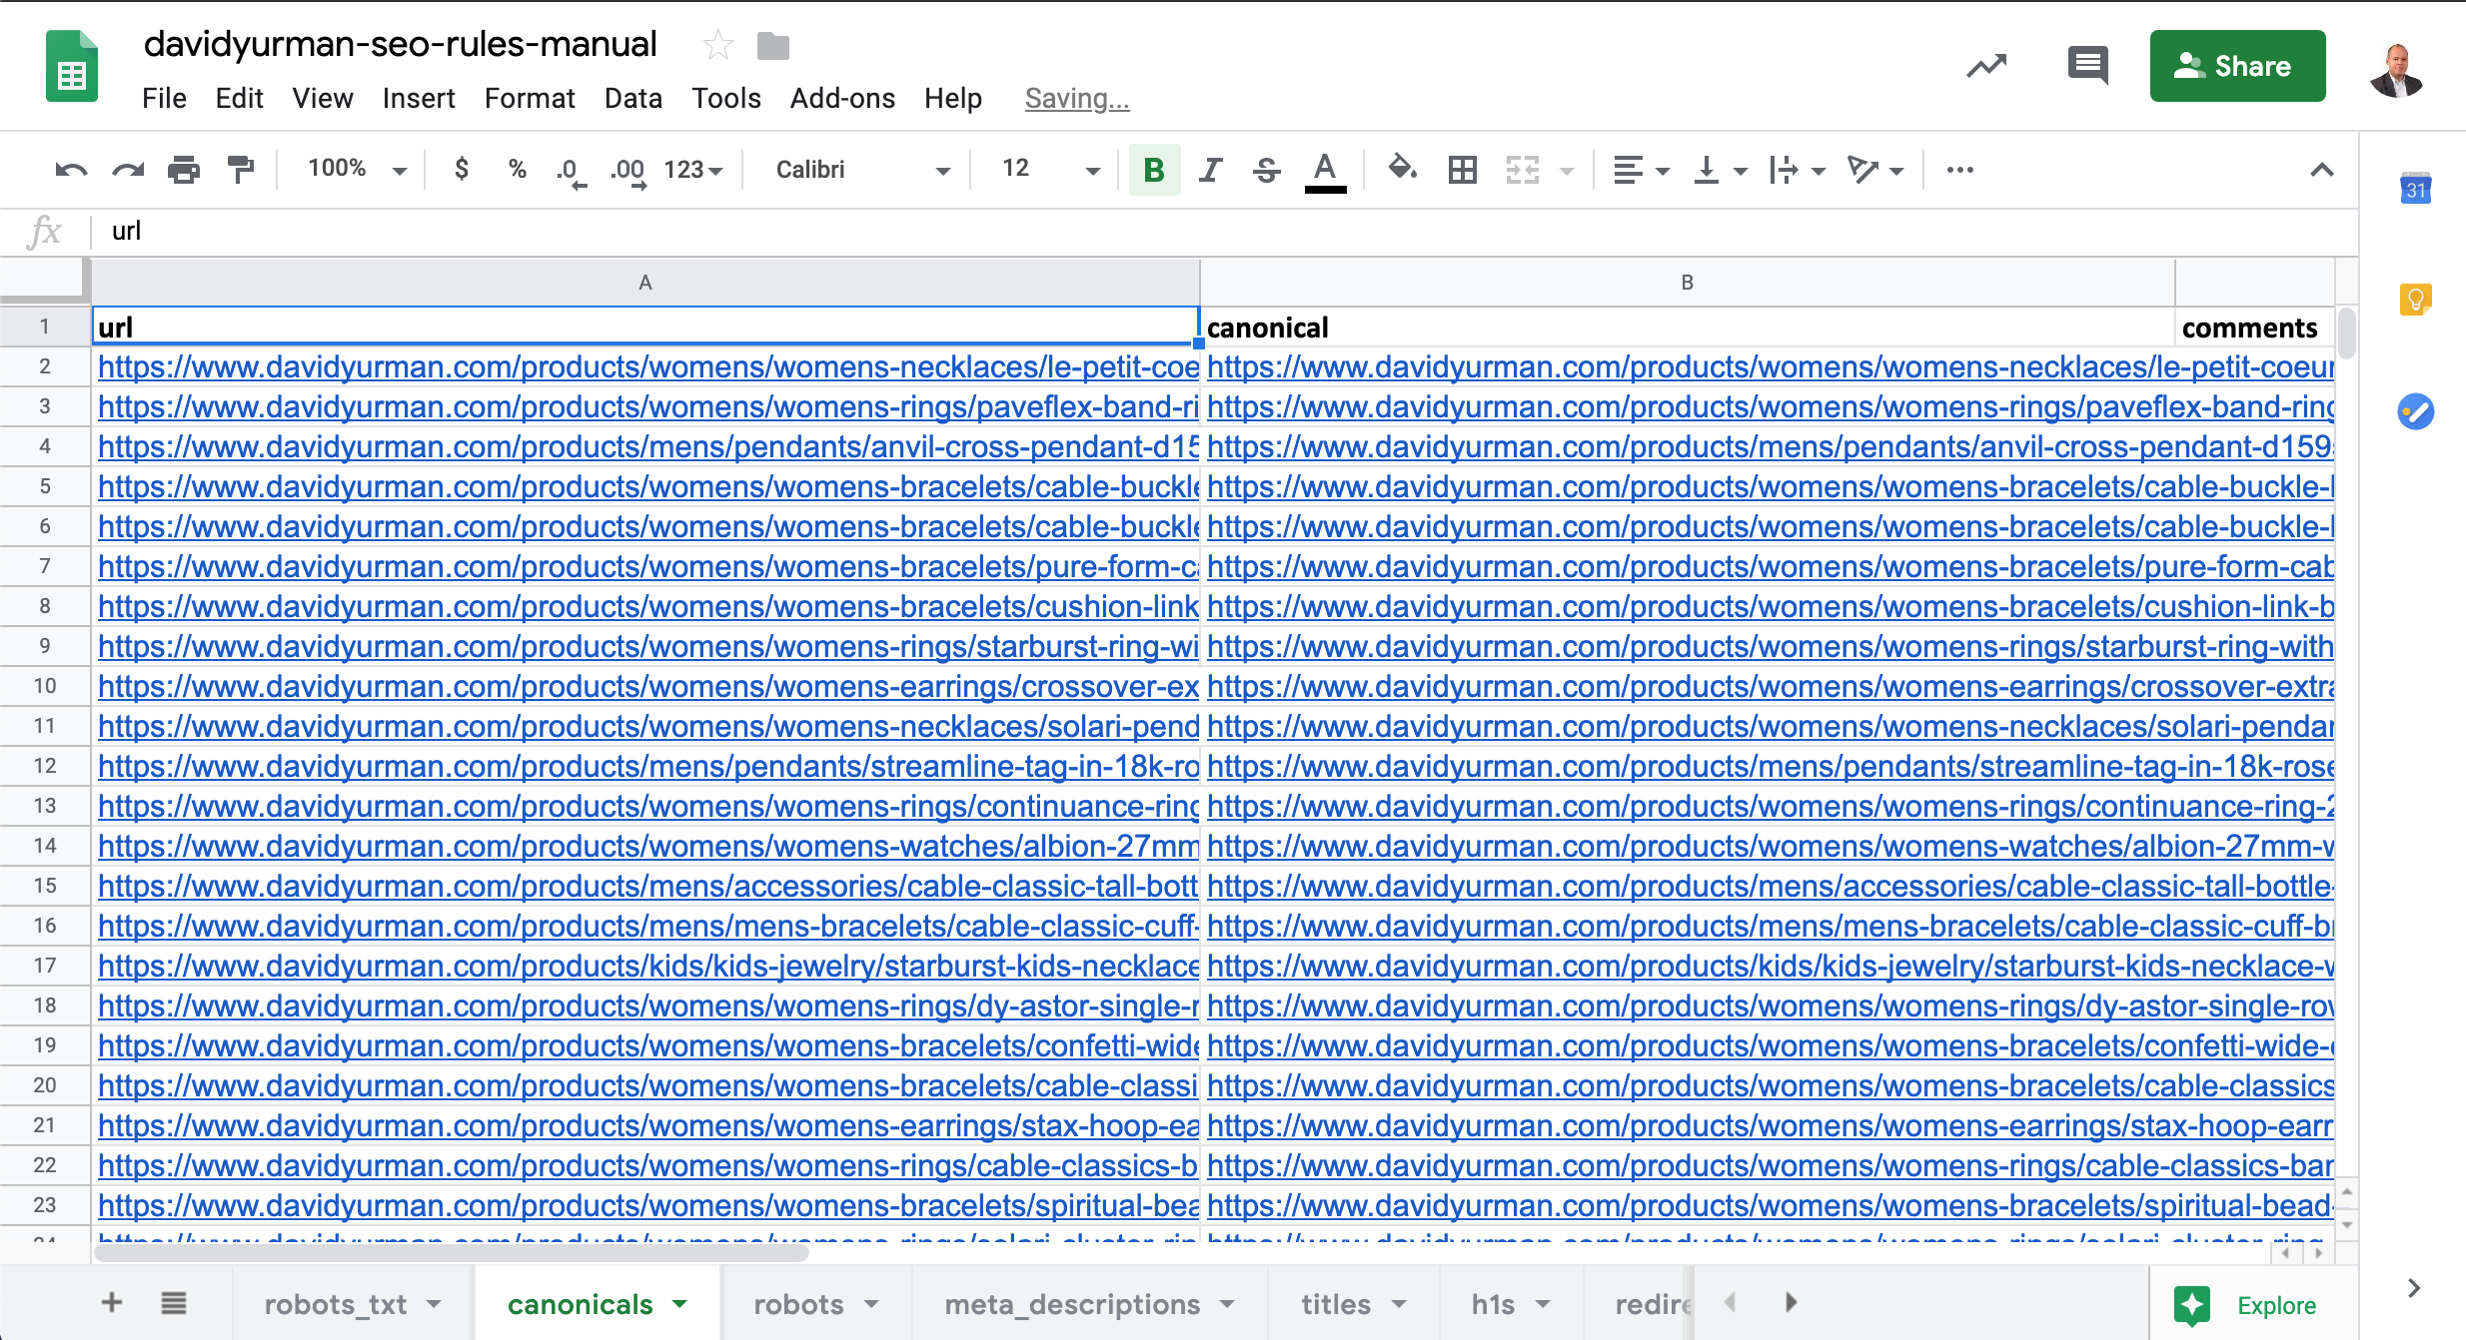The width and height of the screenshot is (2466, 1340).
Task: Expand the 100% zoom dropdown
Action: (356, 170)
